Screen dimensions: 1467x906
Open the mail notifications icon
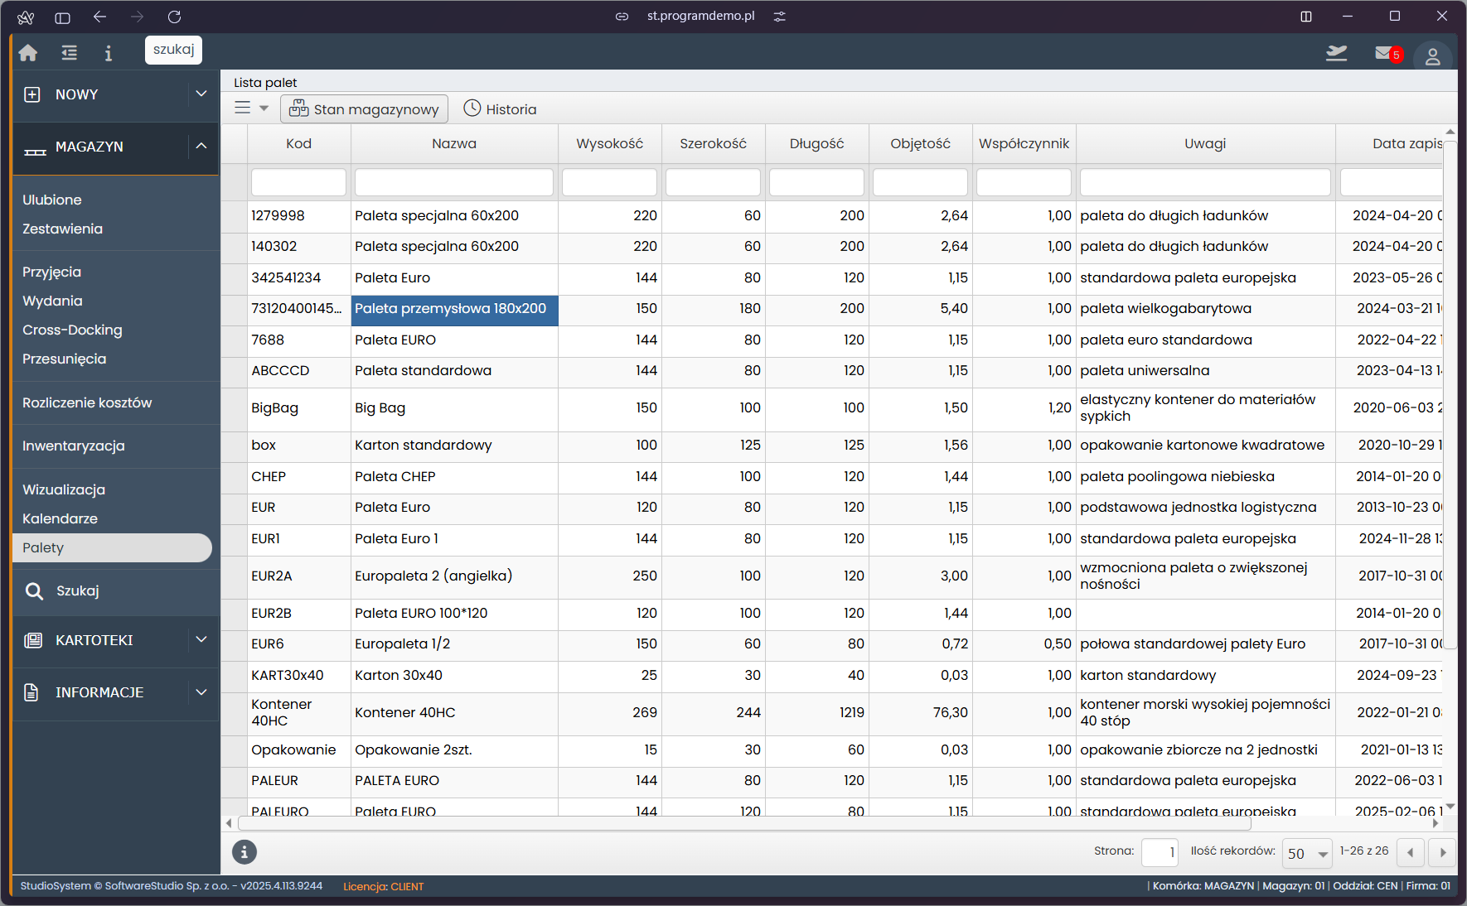point(1385,53)
